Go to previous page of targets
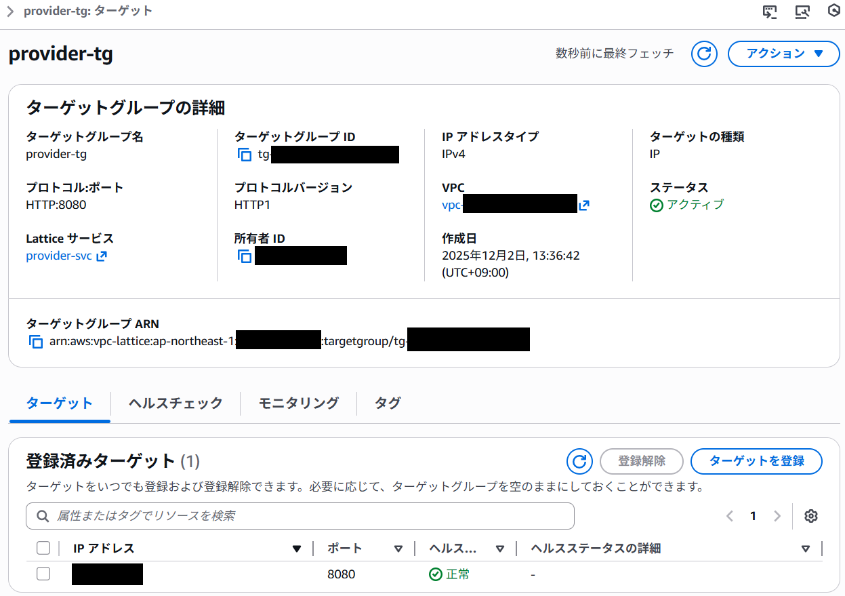This screenshot has height=596, width=845. 730,516
